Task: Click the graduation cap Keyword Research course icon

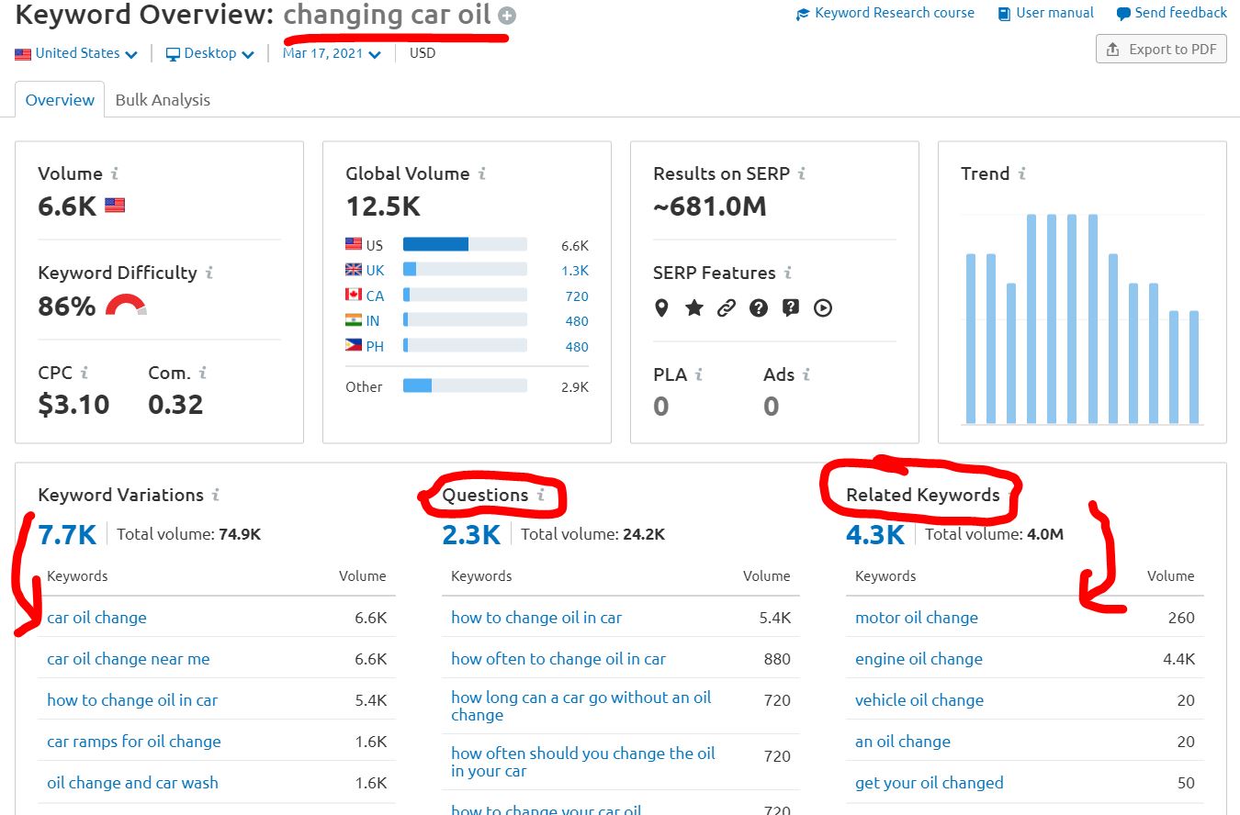Action: [x=803, y=14]
